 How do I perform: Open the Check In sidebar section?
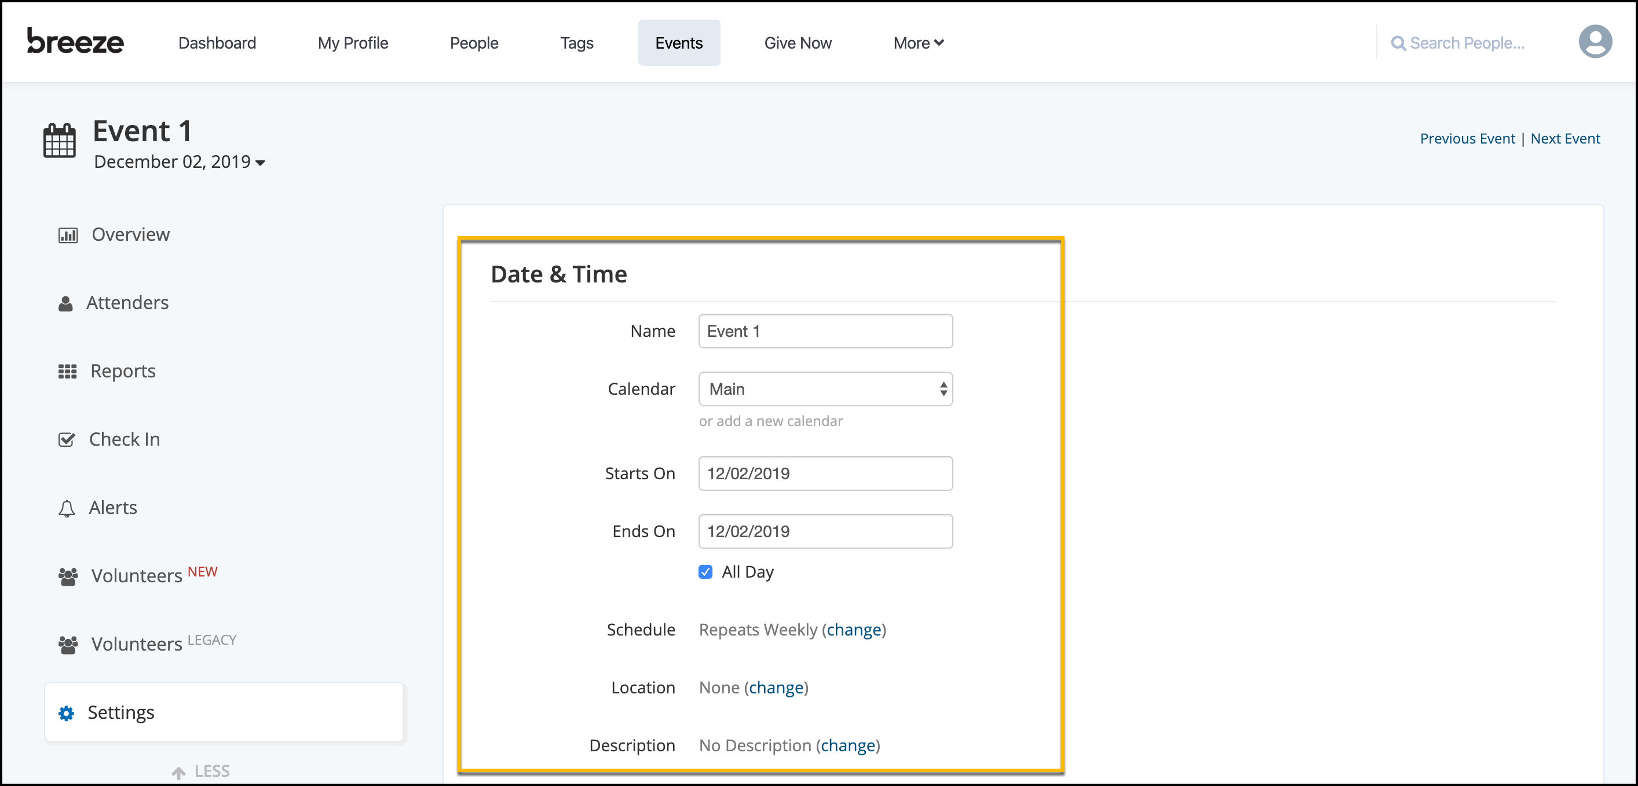[x=109, y=439]
